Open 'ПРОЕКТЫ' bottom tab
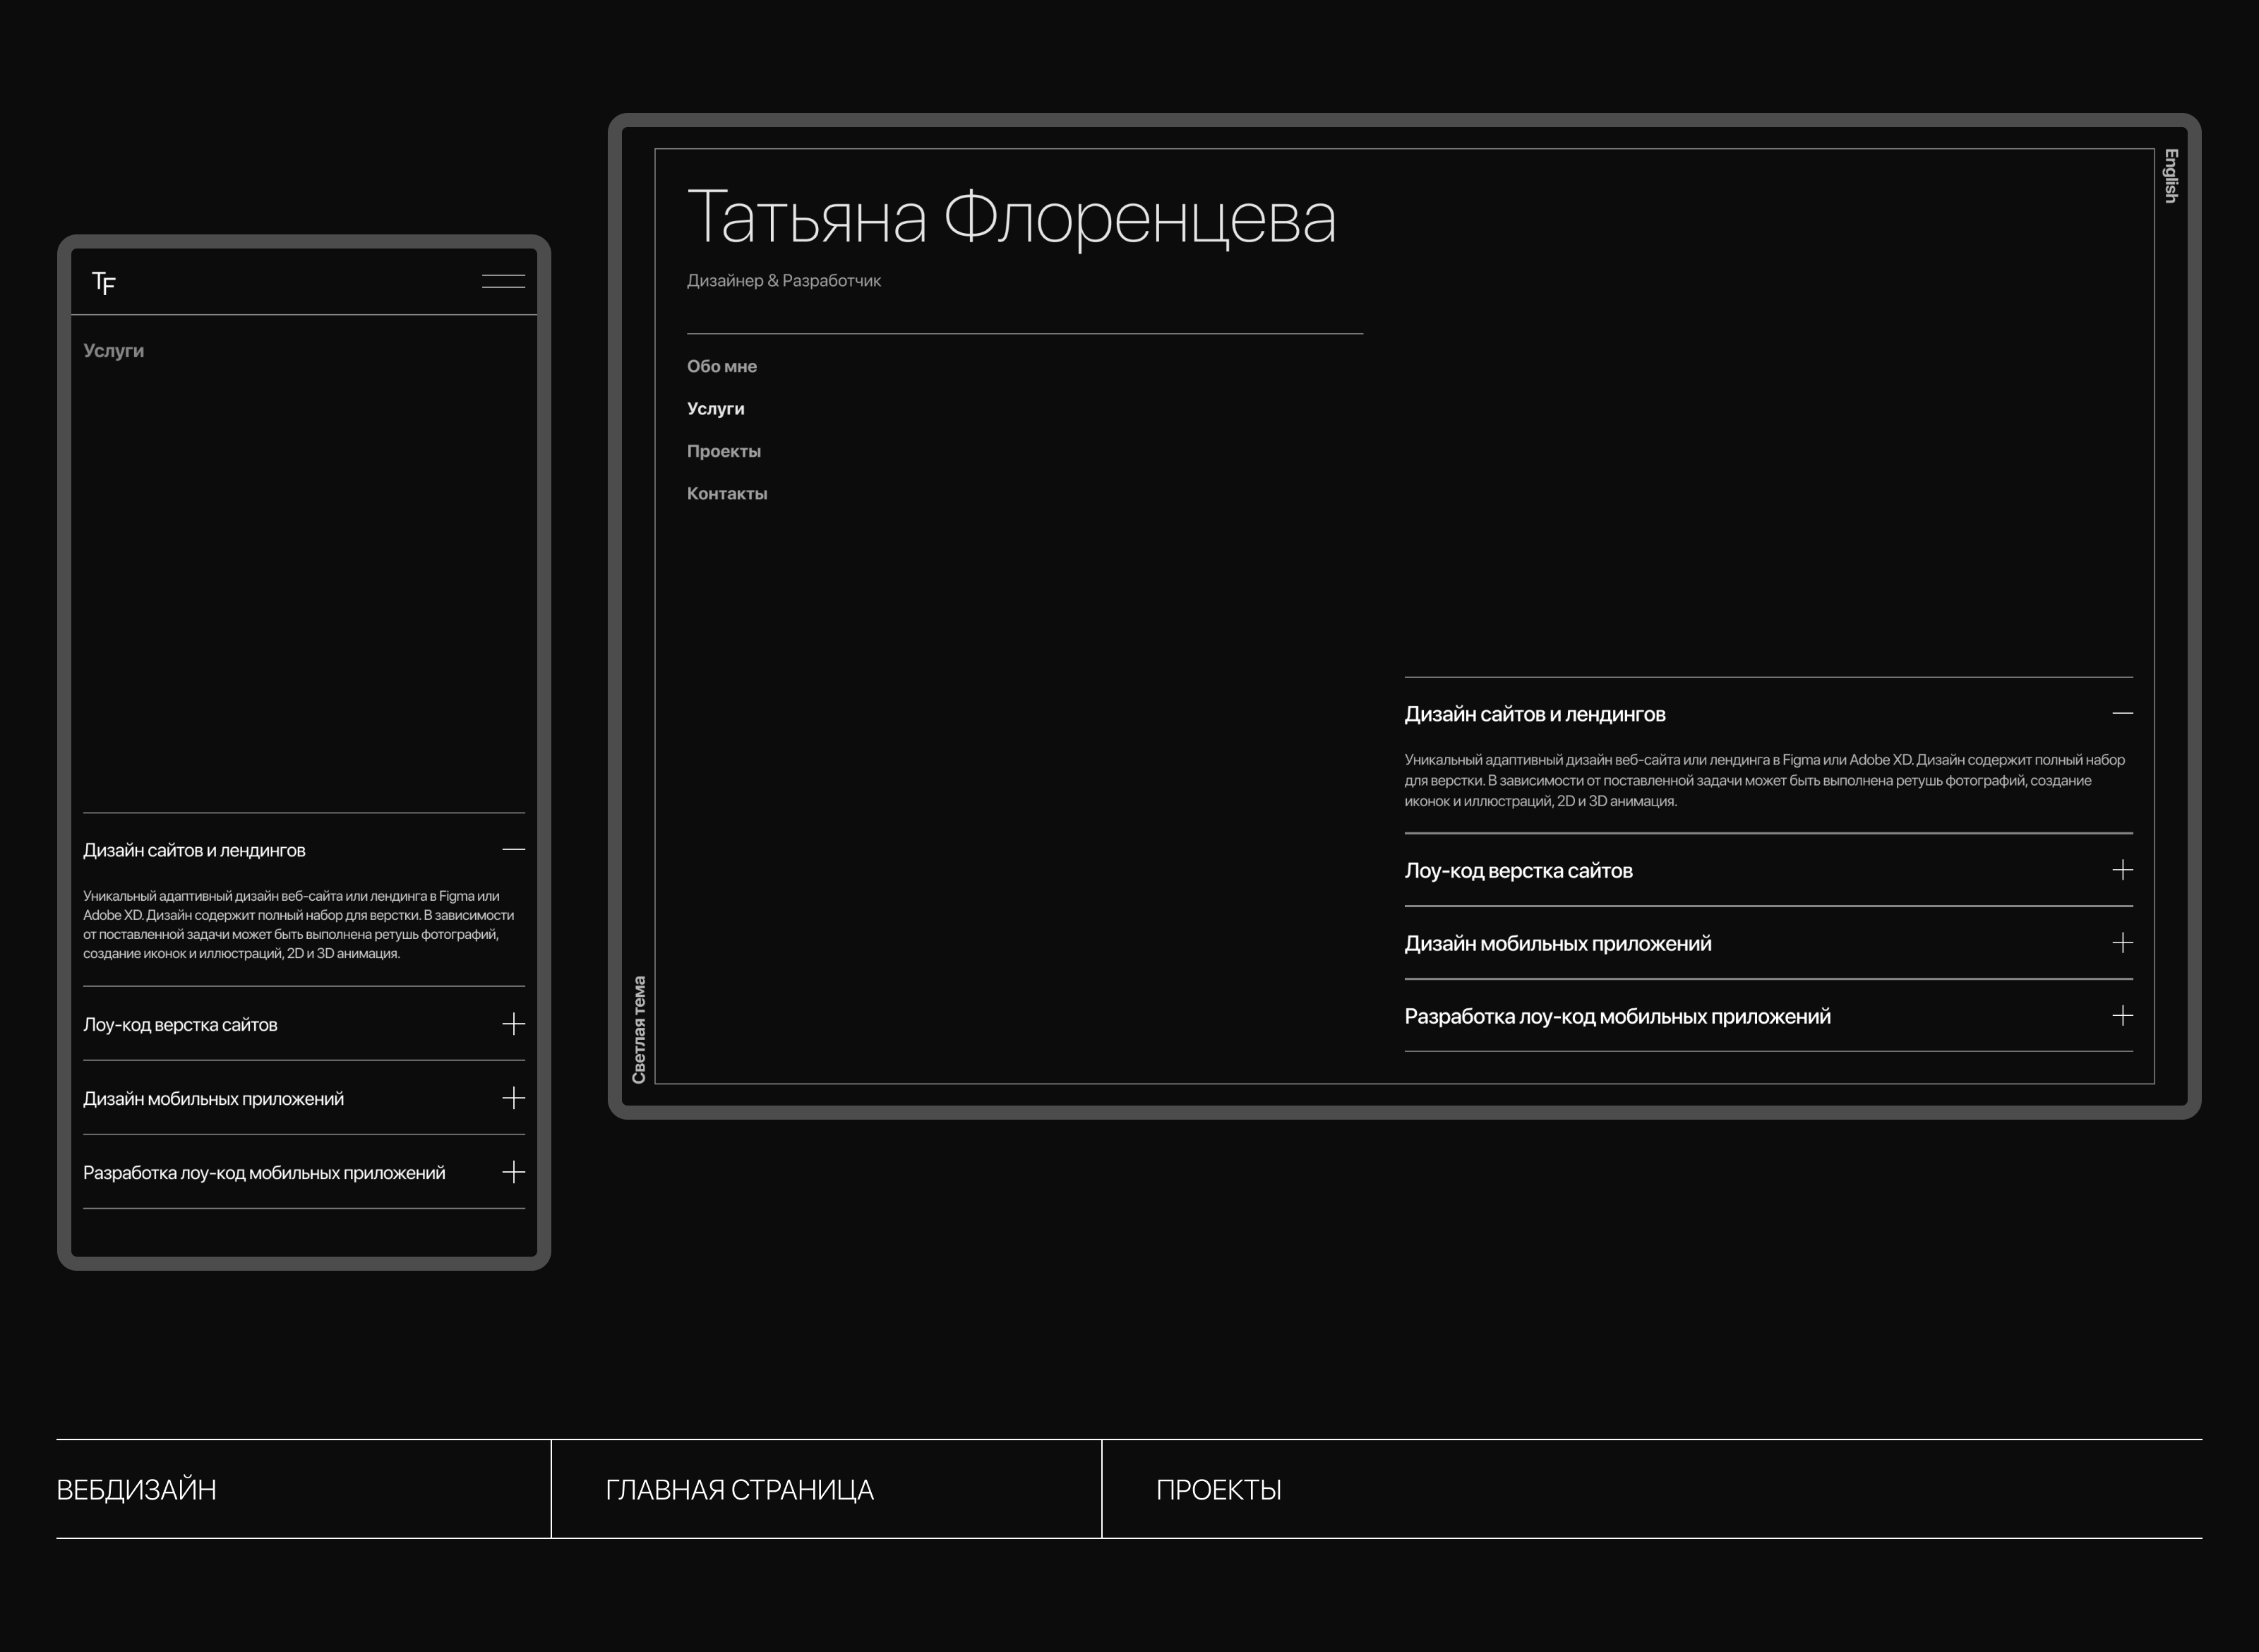The width and height of the screenshot is (2259, 1652). tap(1218, 1490)
